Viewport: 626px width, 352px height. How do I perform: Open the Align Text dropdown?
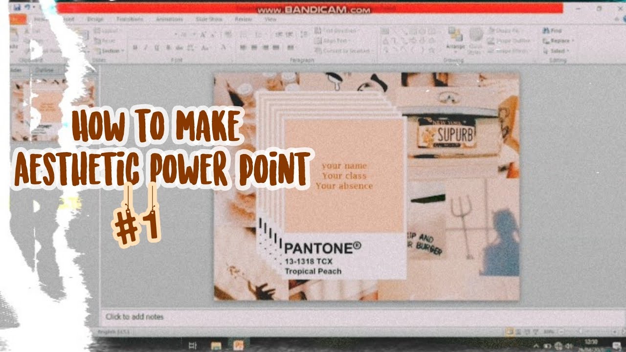(333, 41)
